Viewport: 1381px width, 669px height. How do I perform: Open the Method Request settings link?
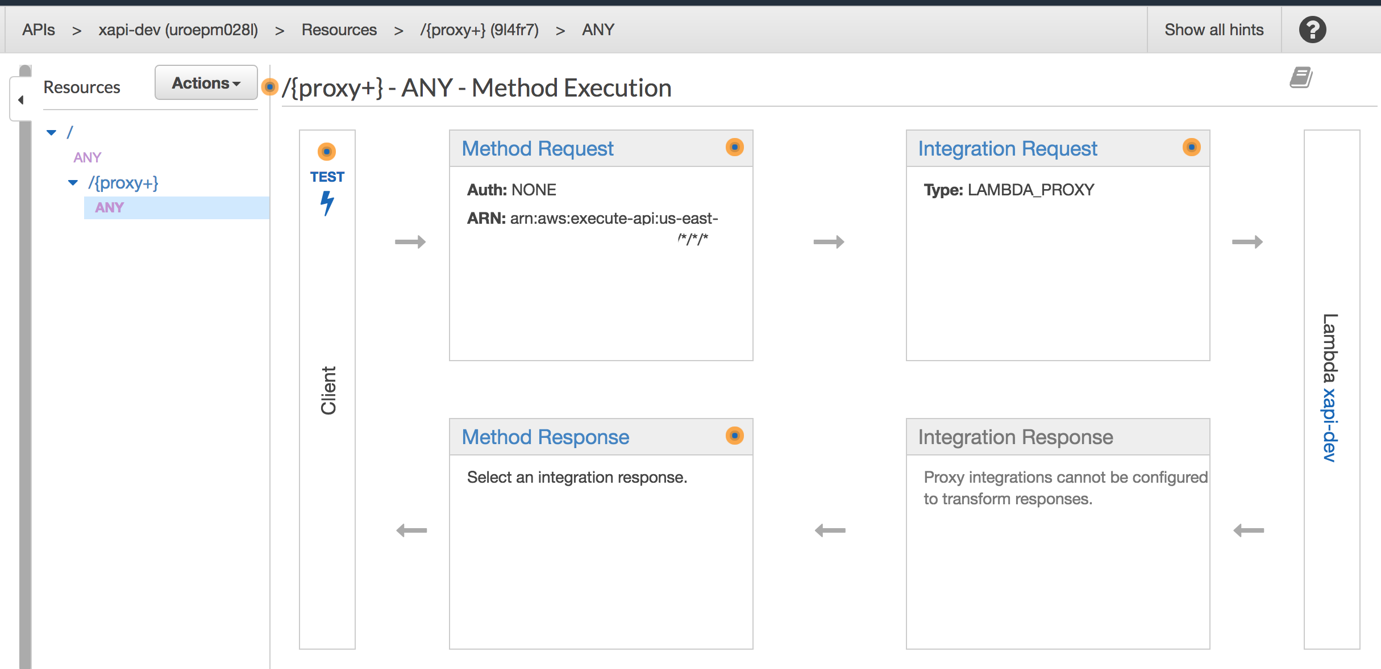(538, 148)
